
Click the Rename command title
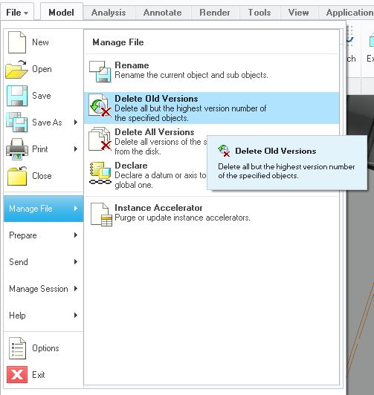pyautogui.click(x=132, y=65)
